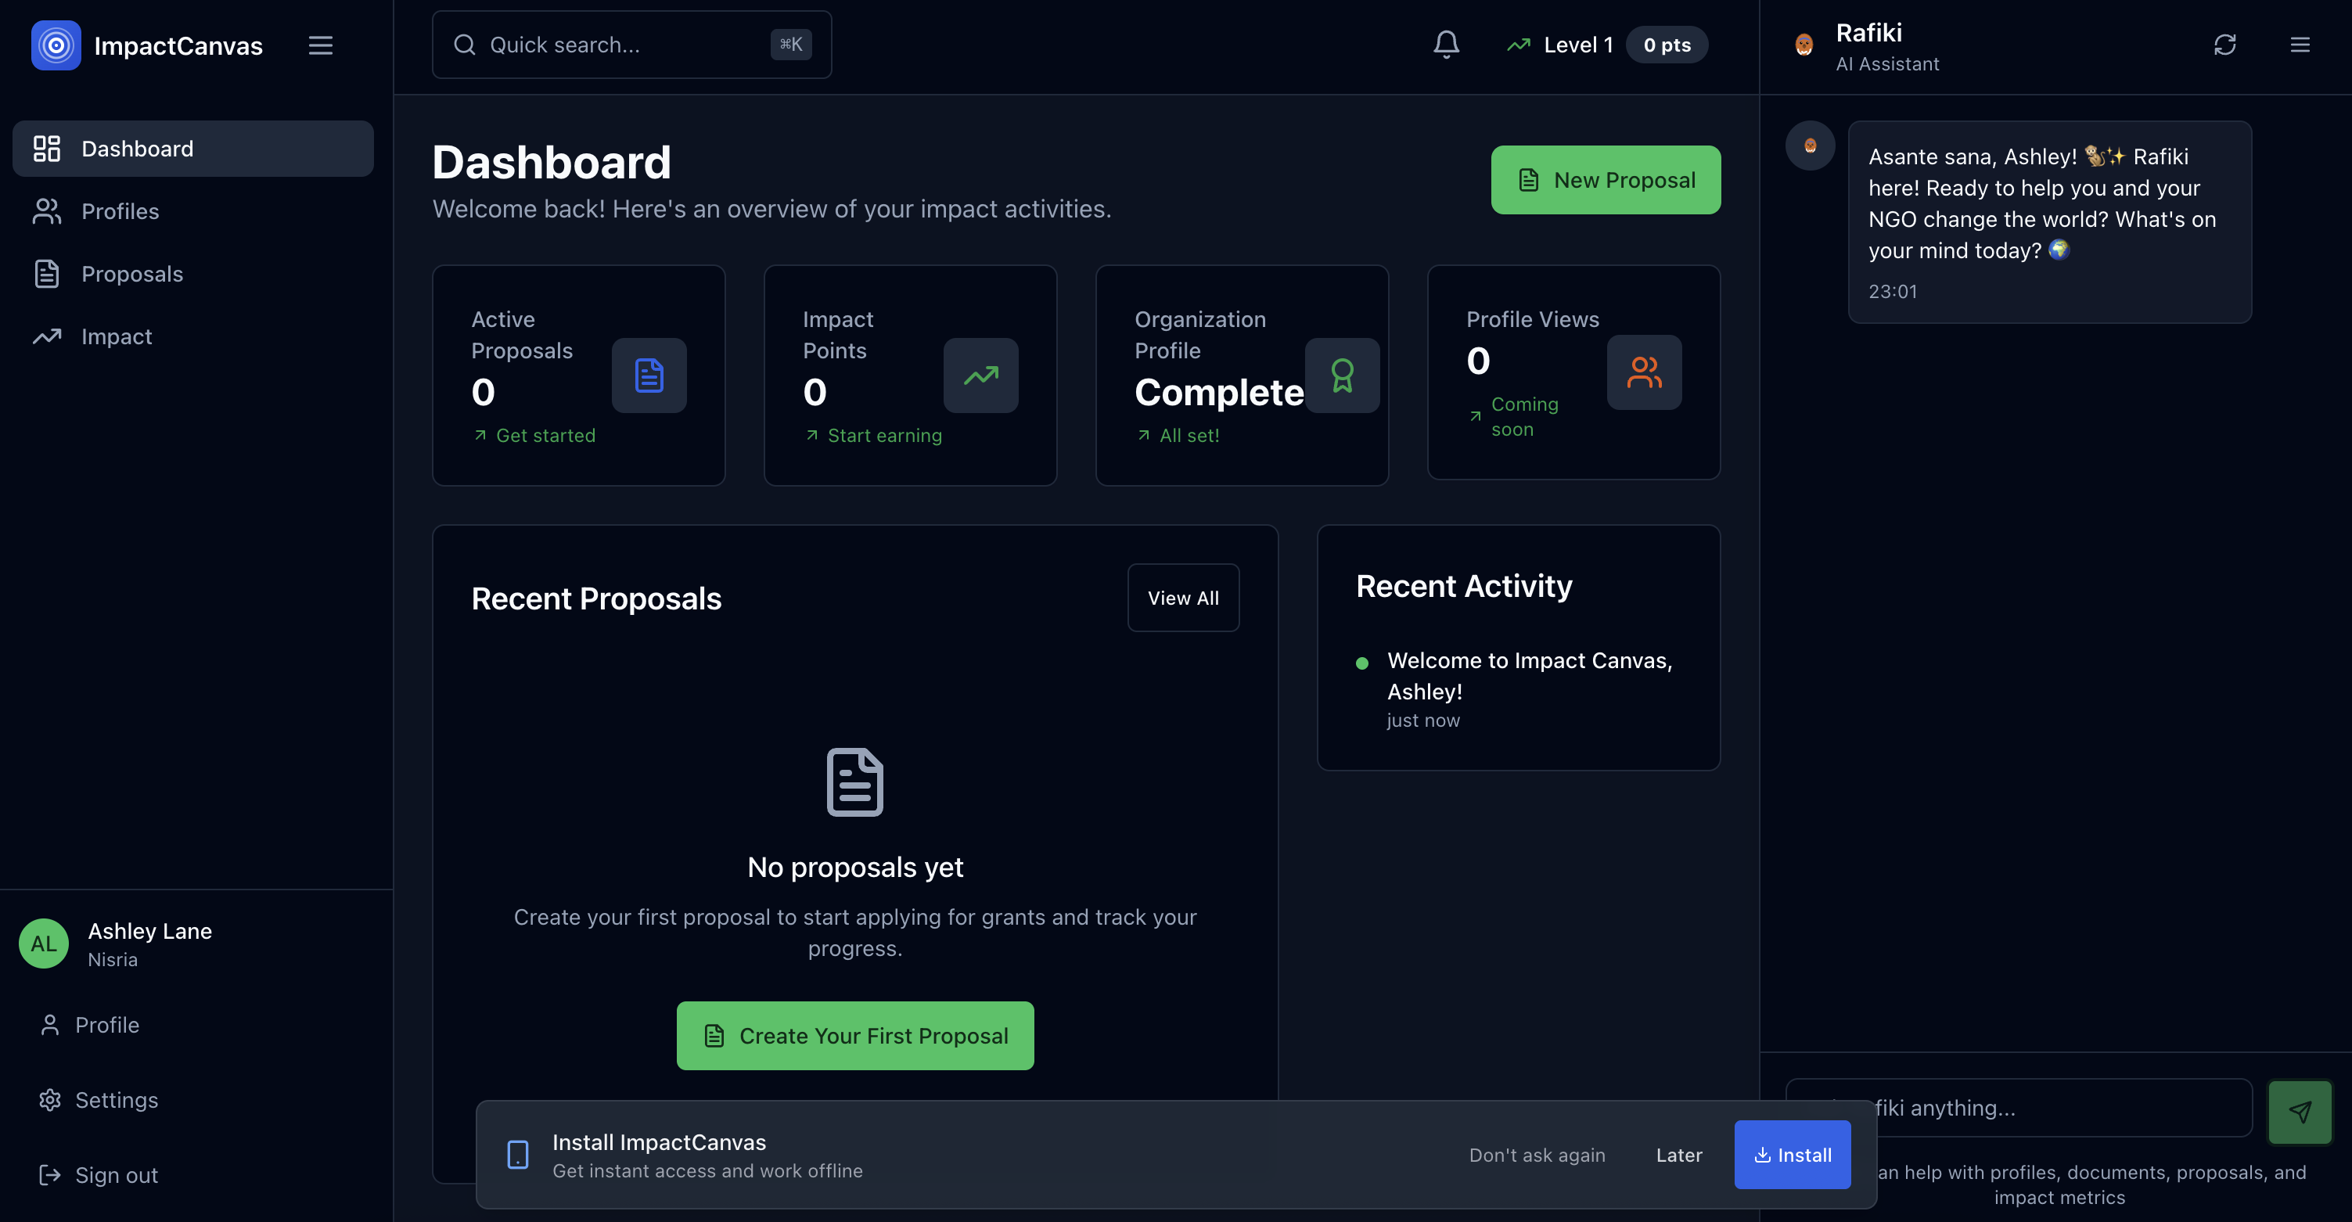Open the Impact section from the sidebar
2352x1222 pixels.
click(x=116, y=336)
